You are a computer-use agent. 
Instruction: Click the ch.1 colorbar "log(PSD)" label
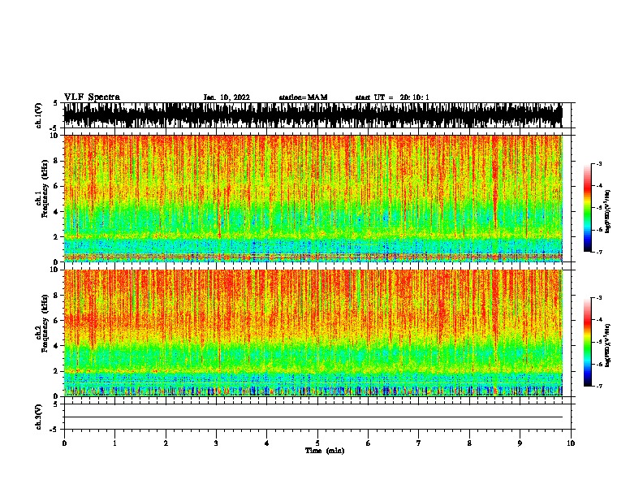[608, 211]
